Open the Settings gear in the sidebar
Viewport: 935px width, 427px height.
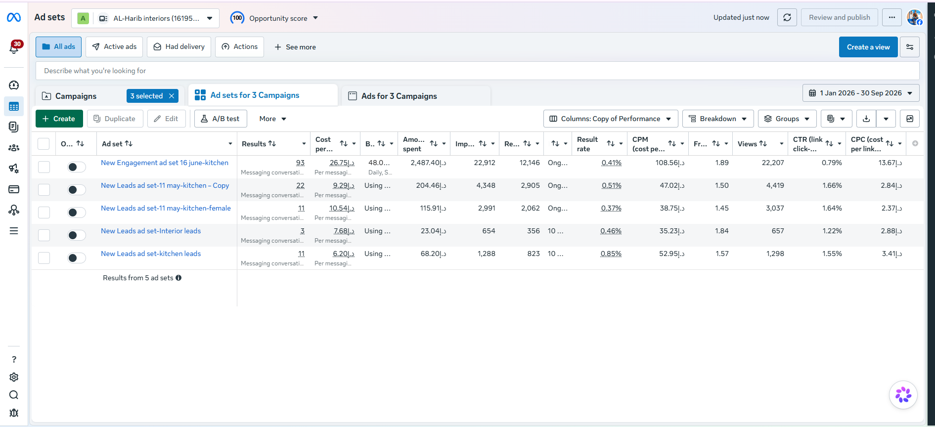(14, 377)
